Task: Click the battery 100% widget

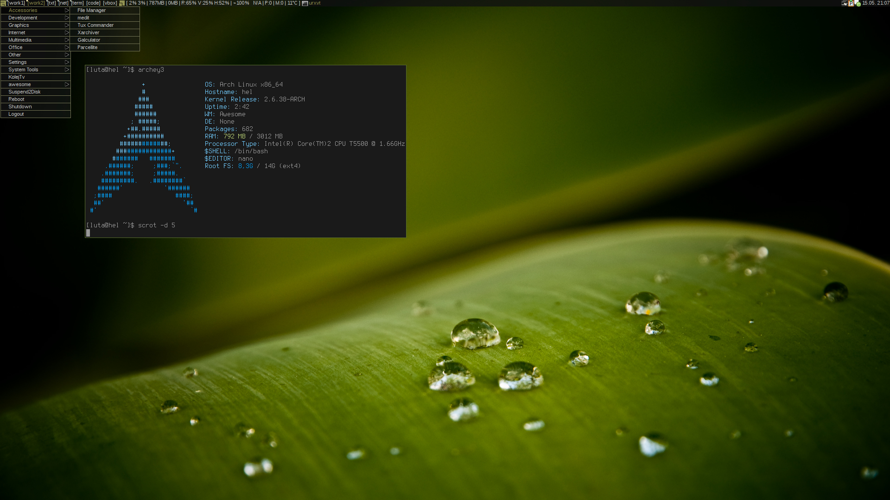Action: tap(241, 3)
